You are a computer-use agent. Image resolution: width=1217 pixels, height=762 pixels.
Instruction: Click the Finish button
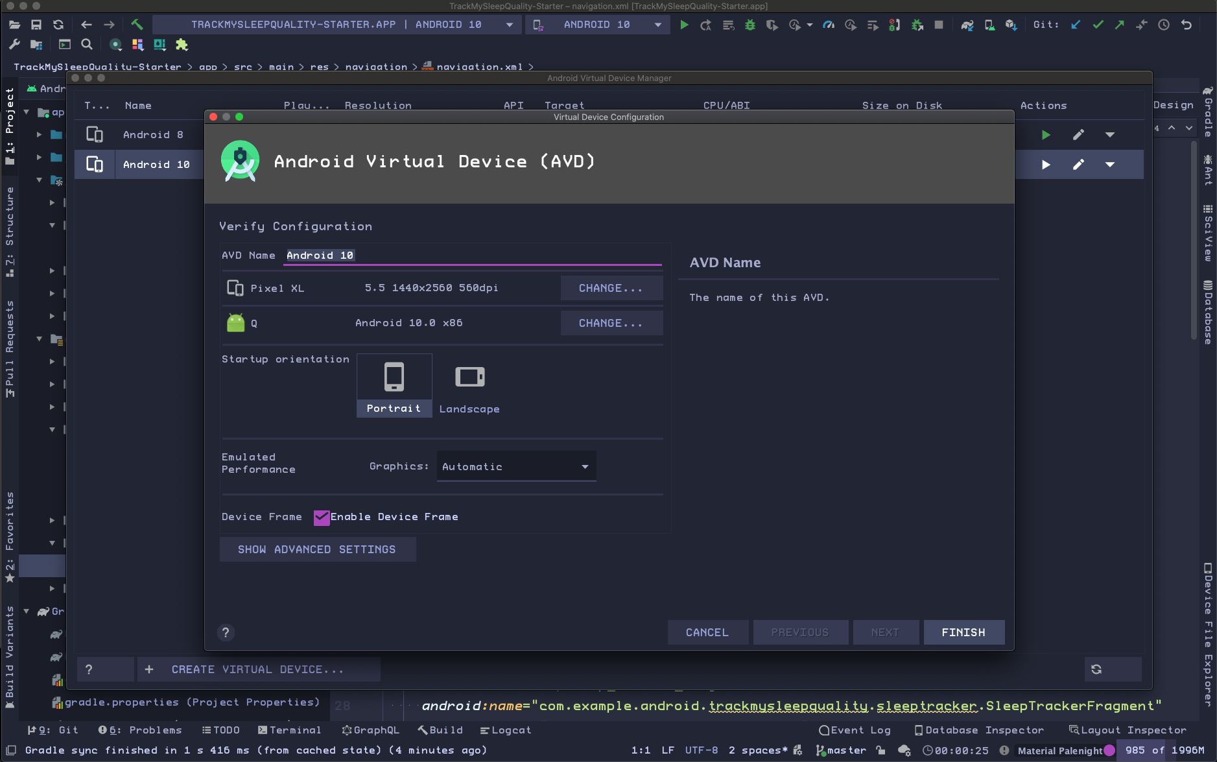[964, 632]
